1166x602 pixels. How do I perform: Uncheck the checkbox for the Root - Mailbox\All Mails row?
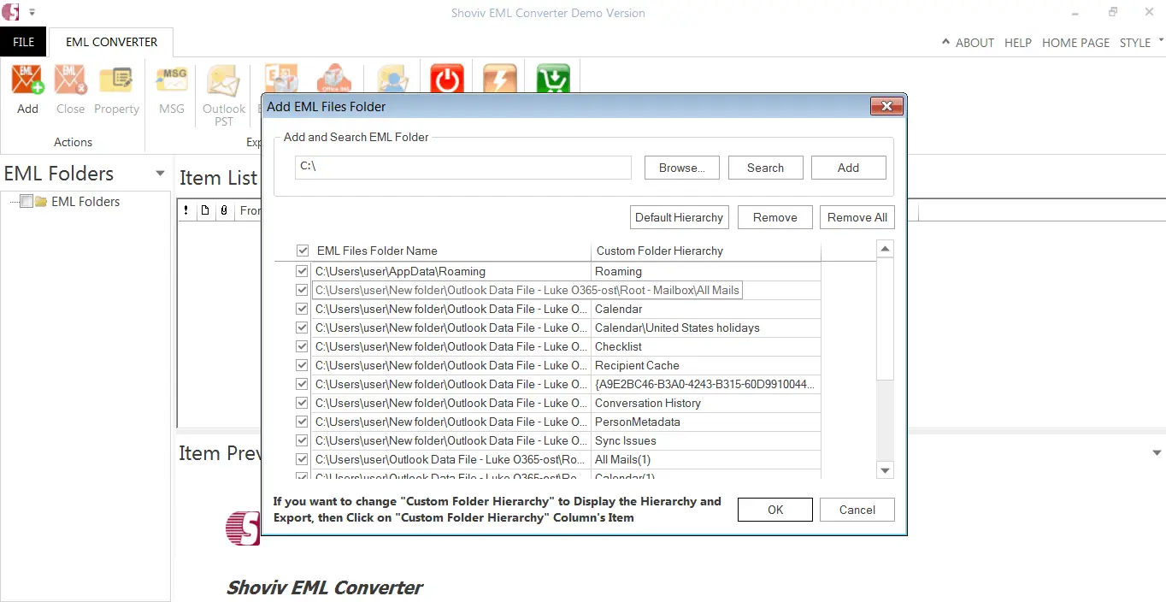point(302,290)
